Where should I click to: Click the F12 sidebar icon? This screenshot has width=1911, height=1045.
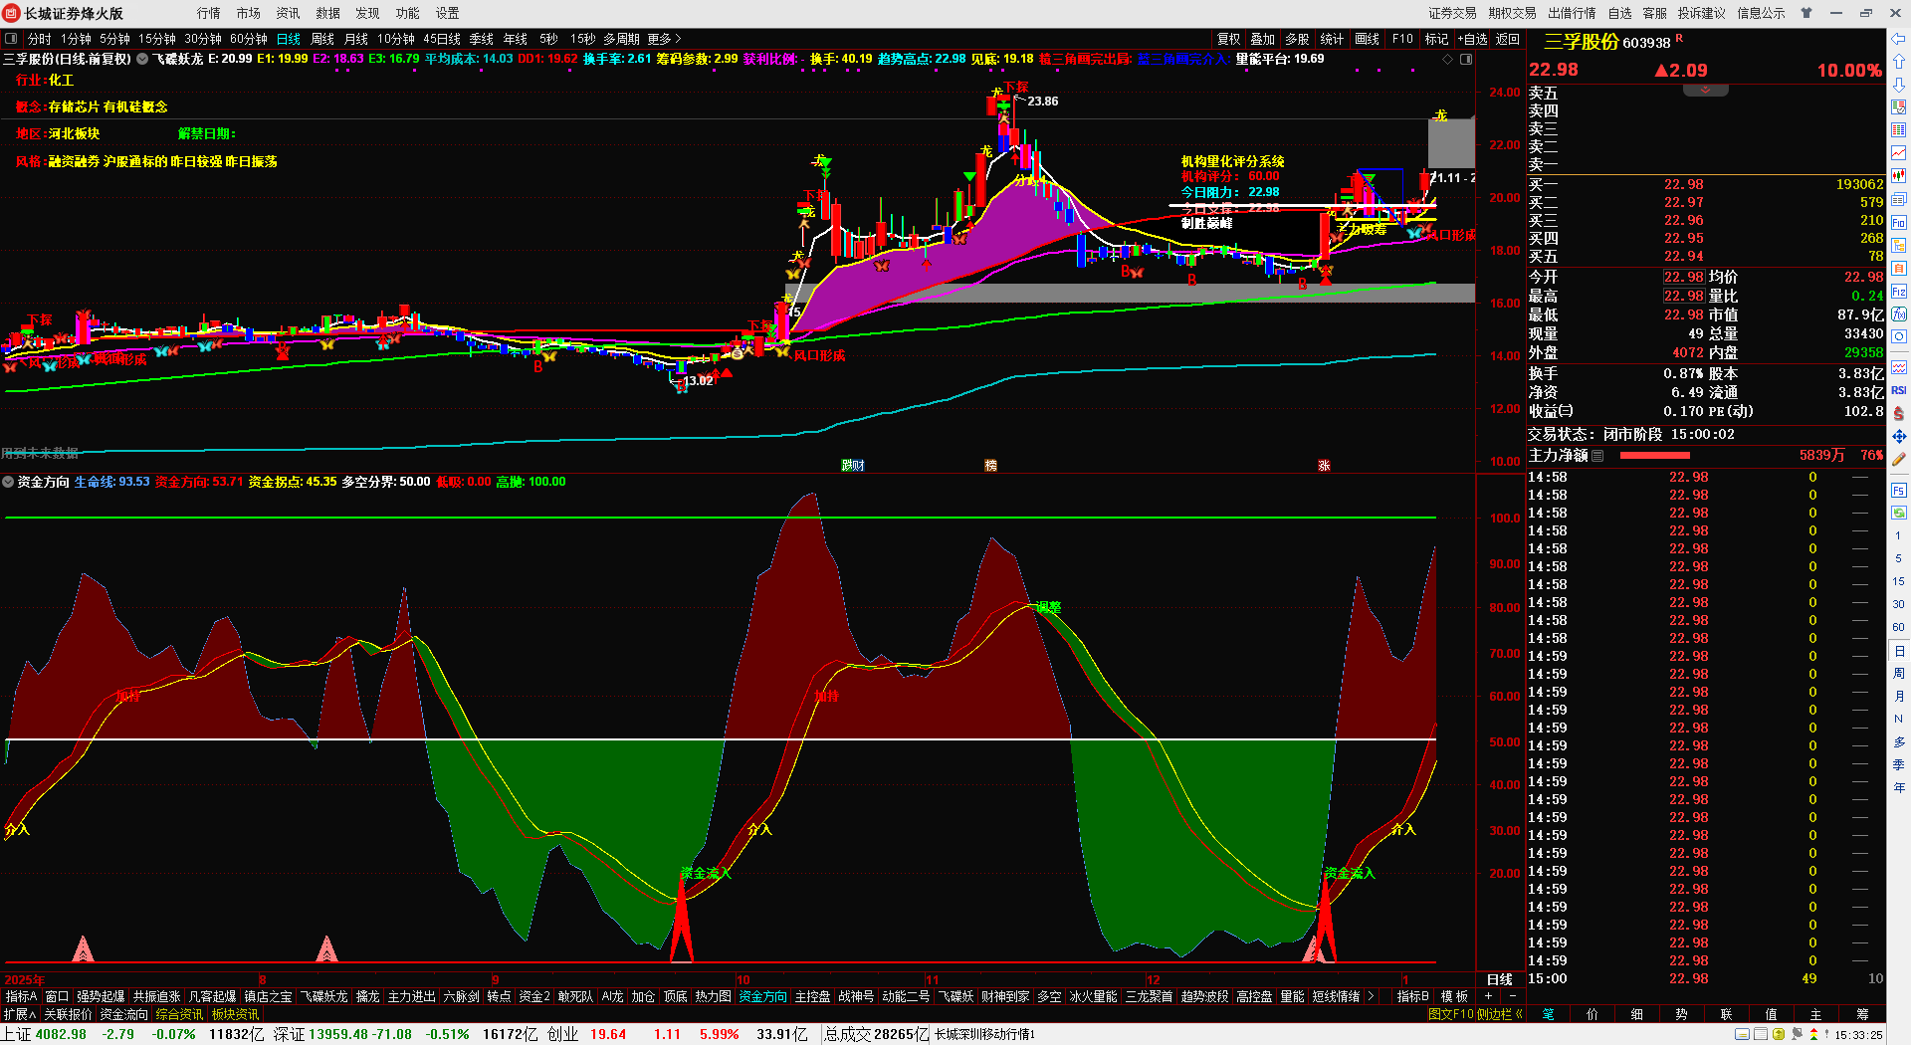click(x=1899, y=292)
